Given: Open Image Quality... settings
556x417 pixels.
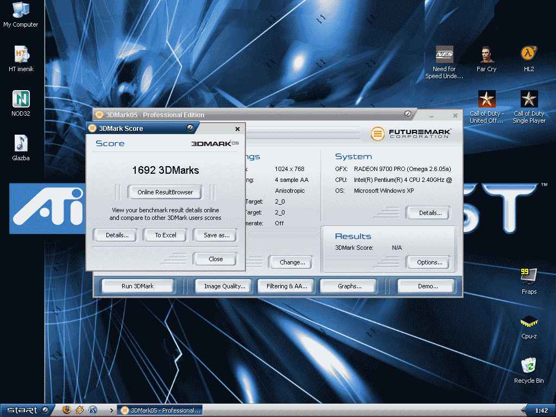Looking at the screenshot, I should pos(224,286).
